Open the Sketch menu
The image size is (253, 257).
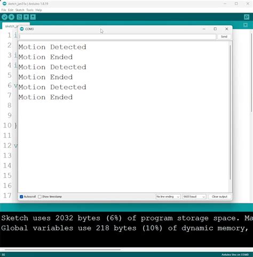20,10
